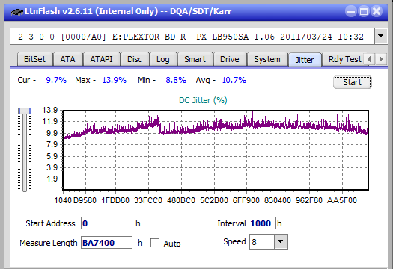Maximize the LtnFlash window
Viewport: 393px width, 269px height.
tap(364, 11)
